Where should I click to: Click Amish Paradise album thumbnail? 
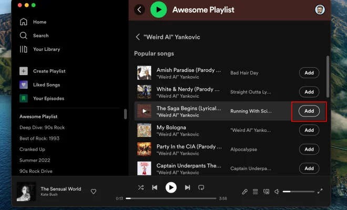click(x=144, y=73)
